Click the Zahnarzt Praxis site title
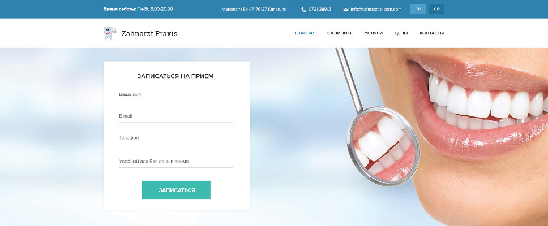Image resolution: width=548 pixels, height=226 pixels. tap(149, 34)
